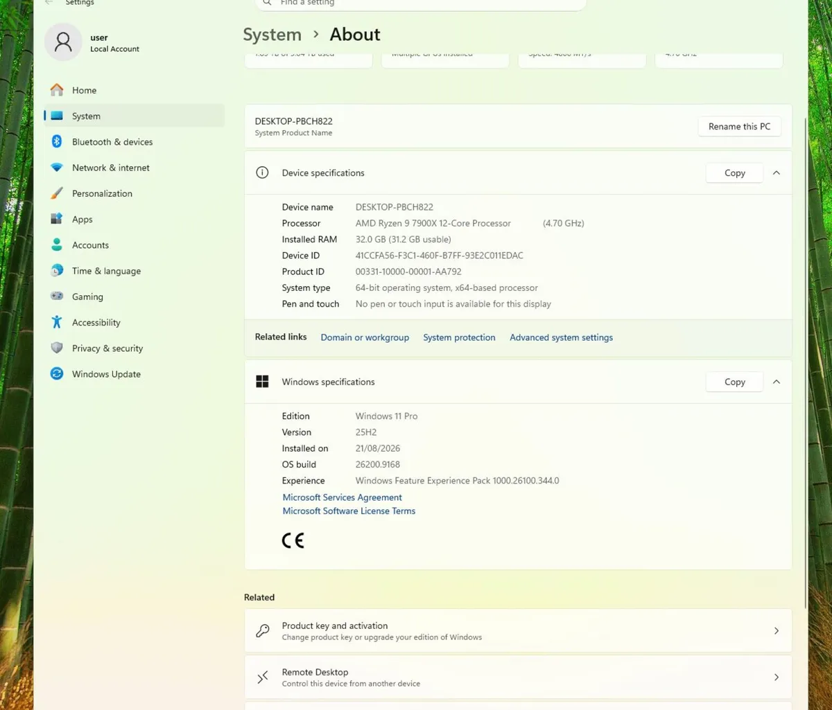Open Advanced system settings link
This screenshot has width=832, height=710.
coord(561,337)
